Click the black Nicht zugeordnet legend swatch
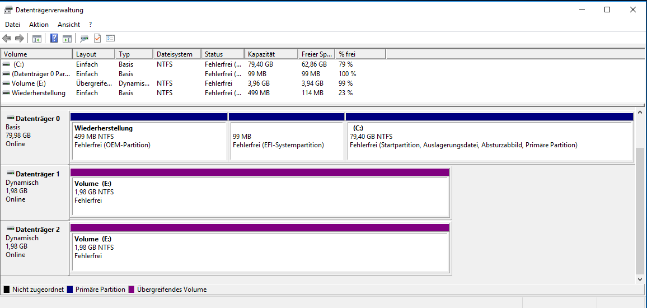 (x=6, y=290)
